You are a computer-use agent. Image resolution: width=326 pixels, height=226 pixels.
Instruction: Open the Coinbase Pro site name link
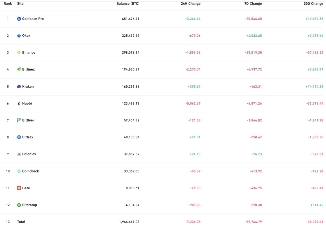pyautogui.click(x=33, y=19)
